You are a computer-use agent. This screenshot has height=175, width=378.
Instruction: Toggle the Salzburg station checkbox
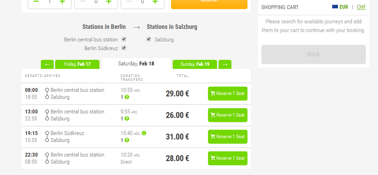pos(149,39)
